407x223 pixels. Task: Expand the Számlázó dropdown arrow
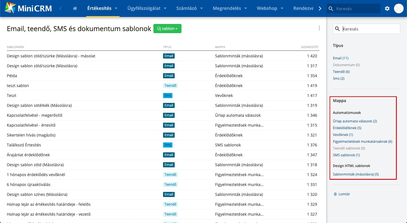[x=202, y=8]
